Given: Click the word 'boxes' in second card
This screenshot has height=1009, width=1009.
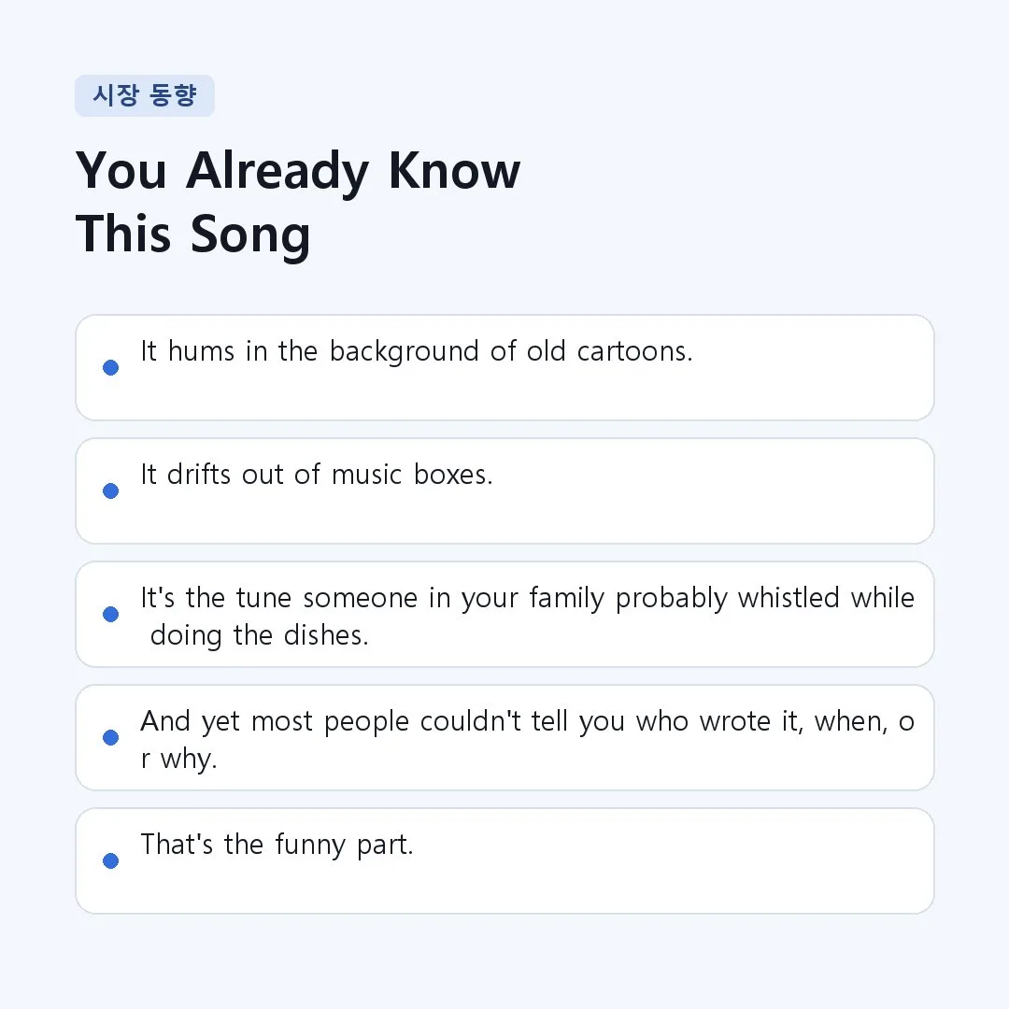Looking at the screenshot, I should point(453,475).
